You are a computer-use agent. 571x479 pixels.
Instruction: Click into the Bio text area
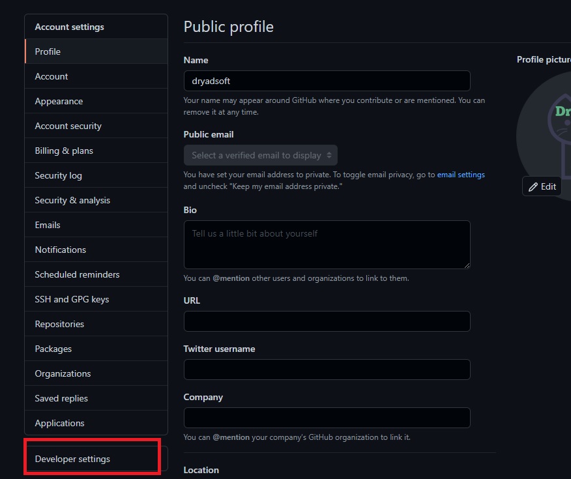coord(327,244)
